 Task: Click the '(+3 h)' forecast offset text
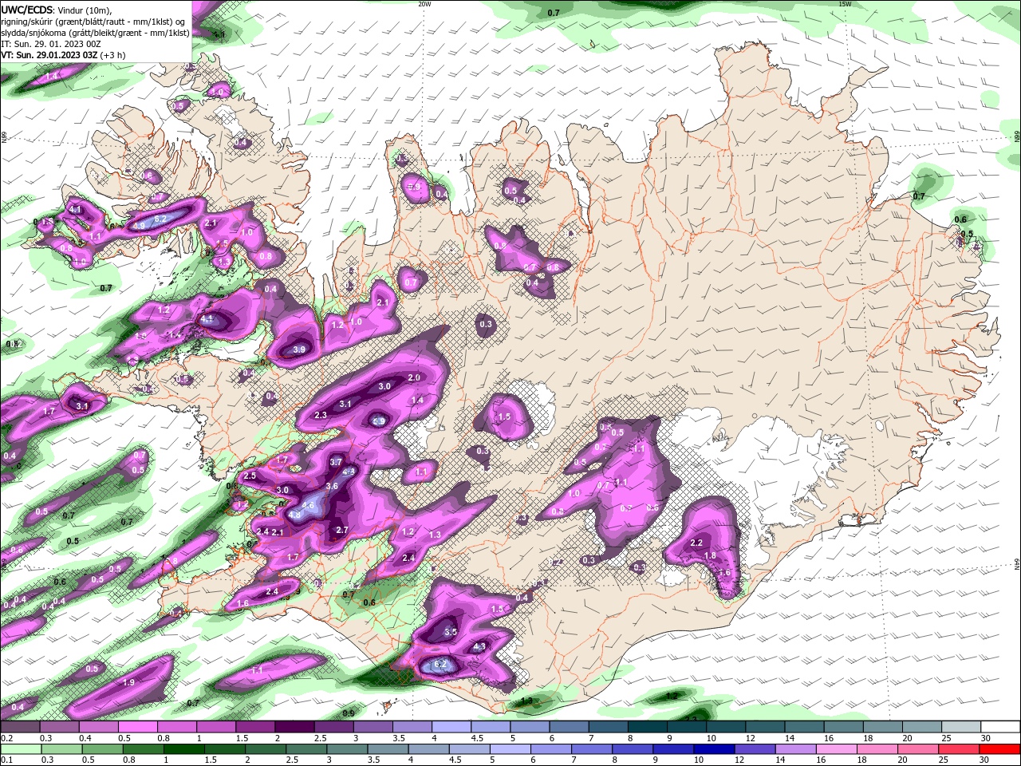tap(113, 55)
